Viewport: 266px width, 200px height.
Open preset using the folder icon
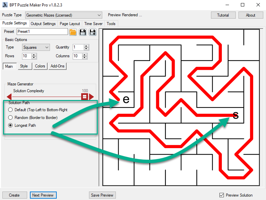pos(73,32)
